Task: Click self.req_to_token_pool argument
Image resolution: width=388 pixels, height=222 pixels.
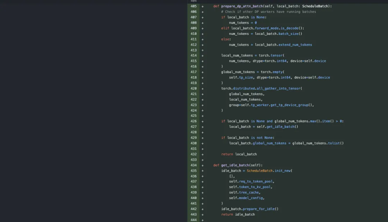Action: (x=251, y=181)
